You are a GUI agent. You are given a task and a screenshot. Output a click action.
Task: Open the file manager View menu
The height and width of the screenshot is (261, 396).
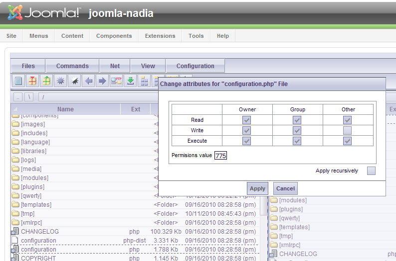pos(148,66)
